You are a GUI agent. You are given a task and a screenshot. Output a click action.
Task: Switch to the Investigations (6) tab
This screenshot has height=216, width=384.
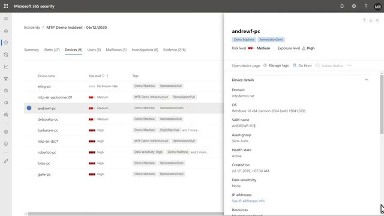[145, 50]
